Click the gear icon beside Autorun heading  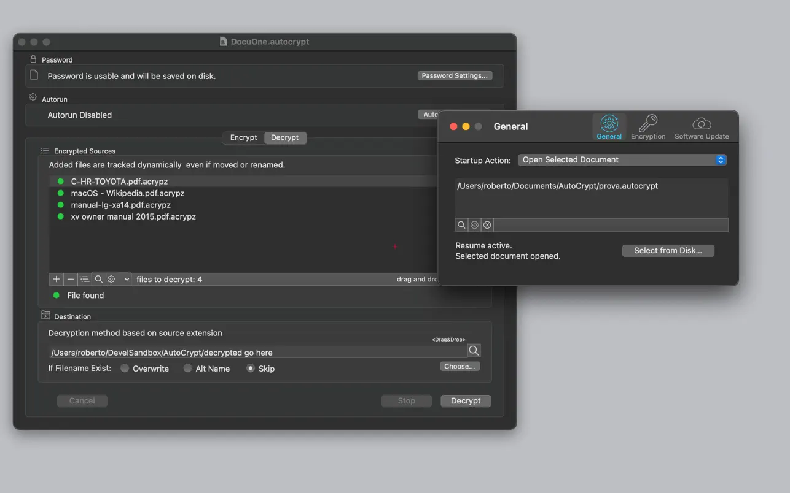tap(33, 97)
